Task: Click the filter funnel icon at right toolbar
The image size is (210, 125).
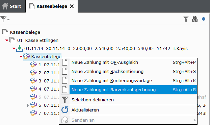Action: tap(186, 19)
